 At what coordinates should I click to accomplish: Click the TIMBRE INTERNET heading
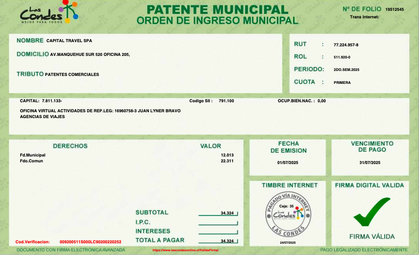tap(290, 185)
